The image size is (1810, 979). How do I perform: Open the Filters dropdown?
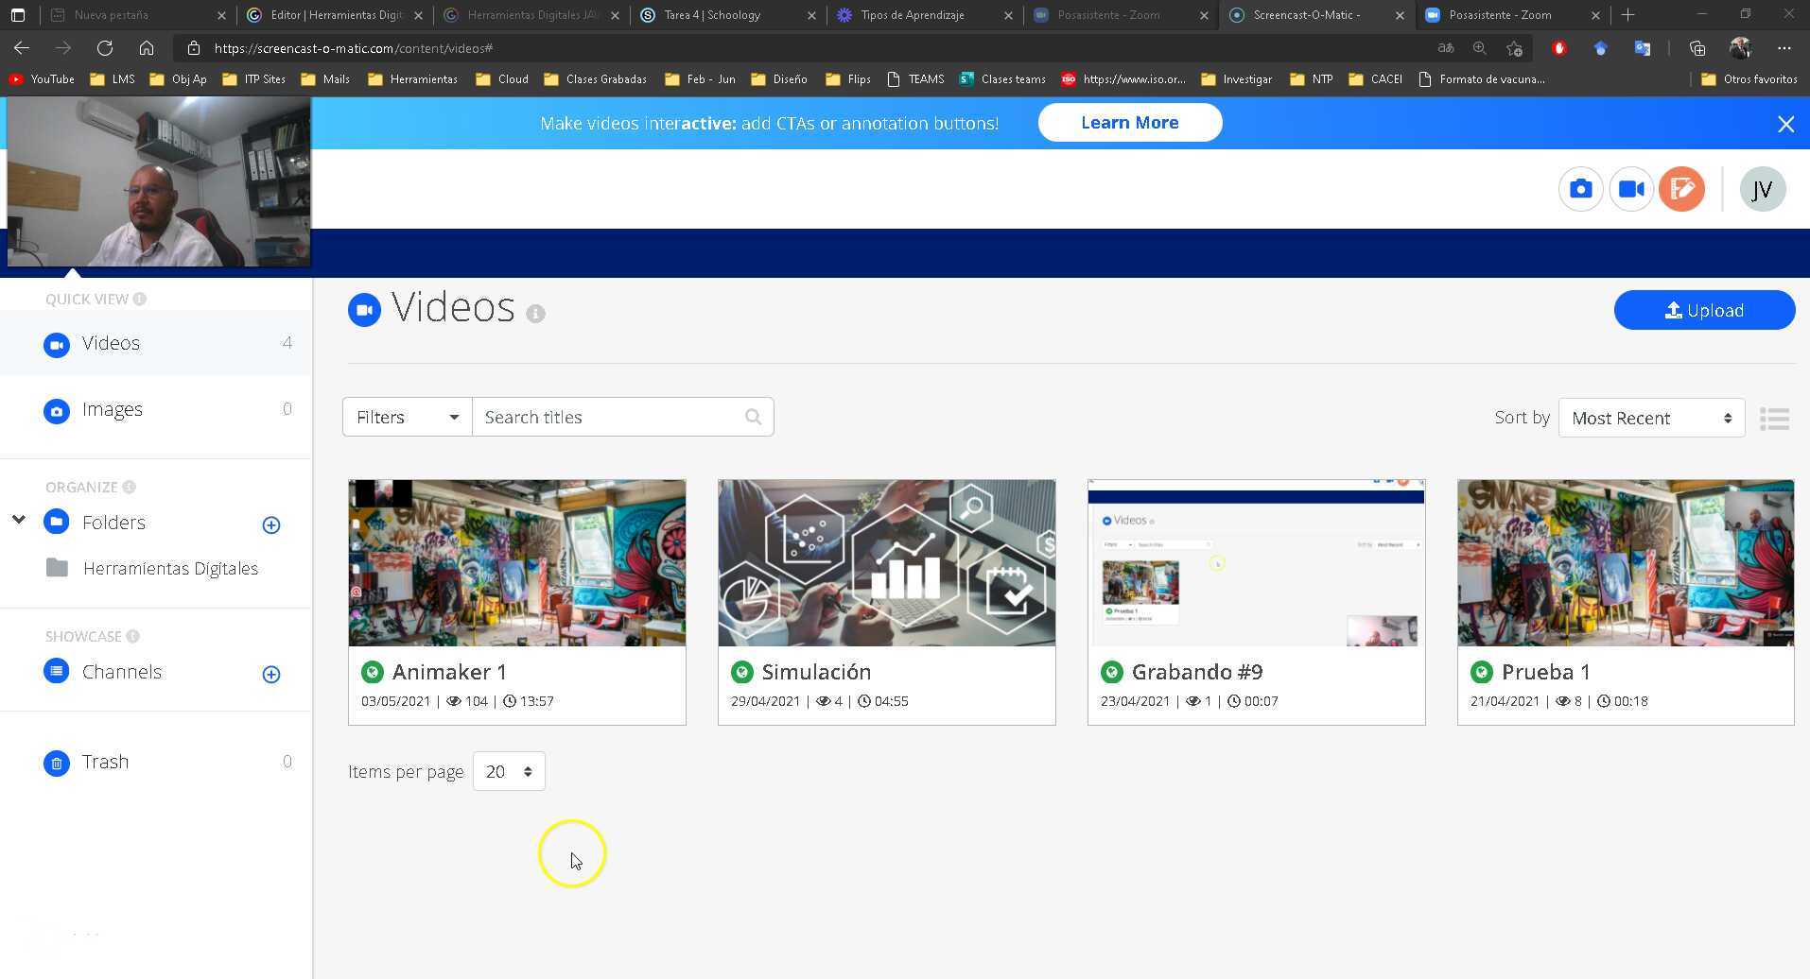click(x=406, y=417)
